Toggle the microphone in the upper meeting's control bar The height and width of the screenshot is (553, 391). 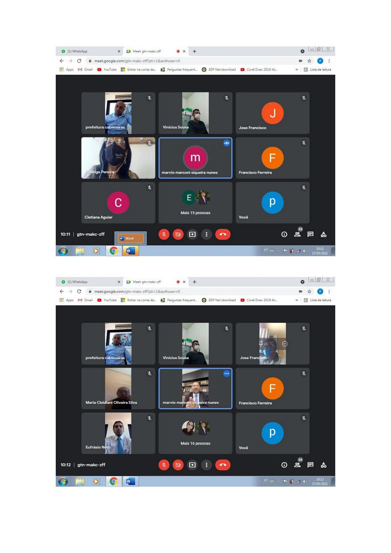164,234
